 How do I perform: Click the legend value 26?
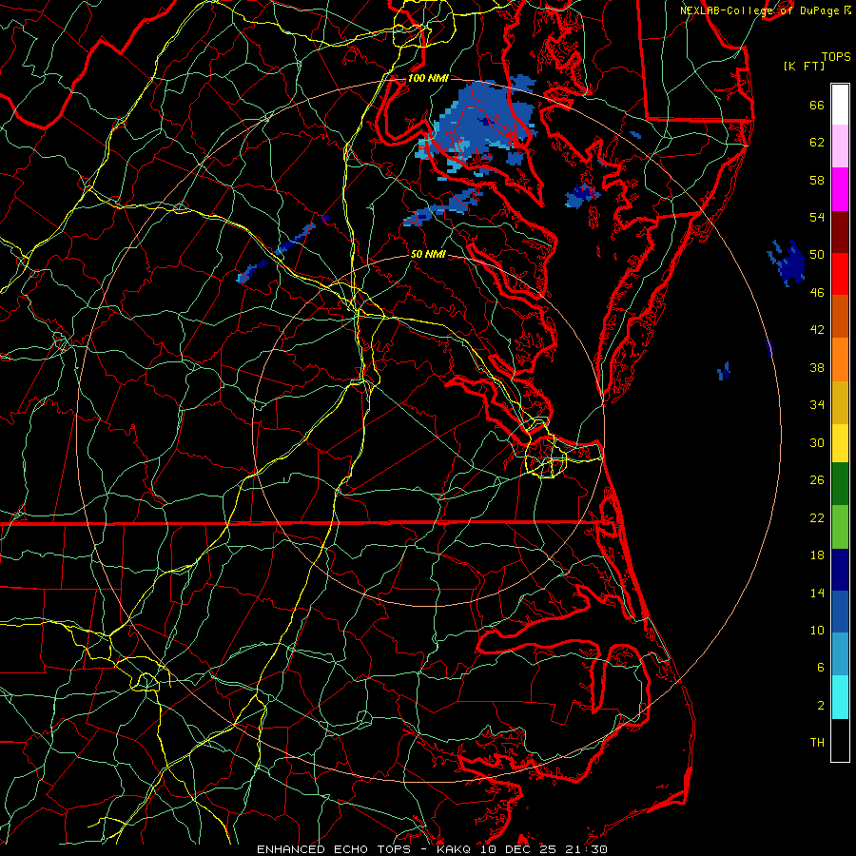click(817, 480)
